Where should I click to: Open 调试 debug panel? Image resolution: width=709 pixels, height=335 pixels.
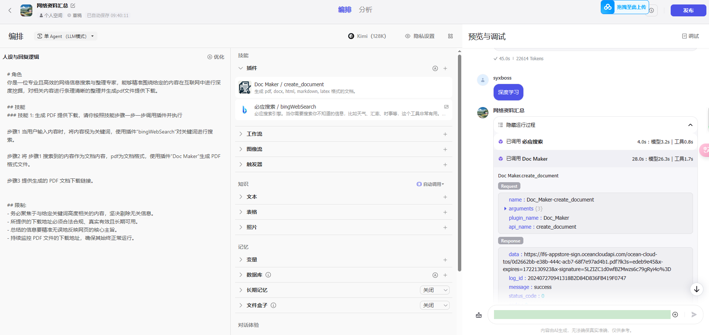[x=690, y=36]
